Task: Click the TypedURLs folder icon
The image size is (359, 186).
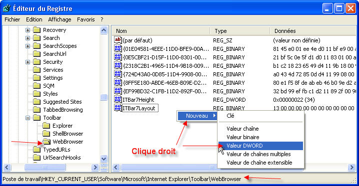Action: [37, 150]
